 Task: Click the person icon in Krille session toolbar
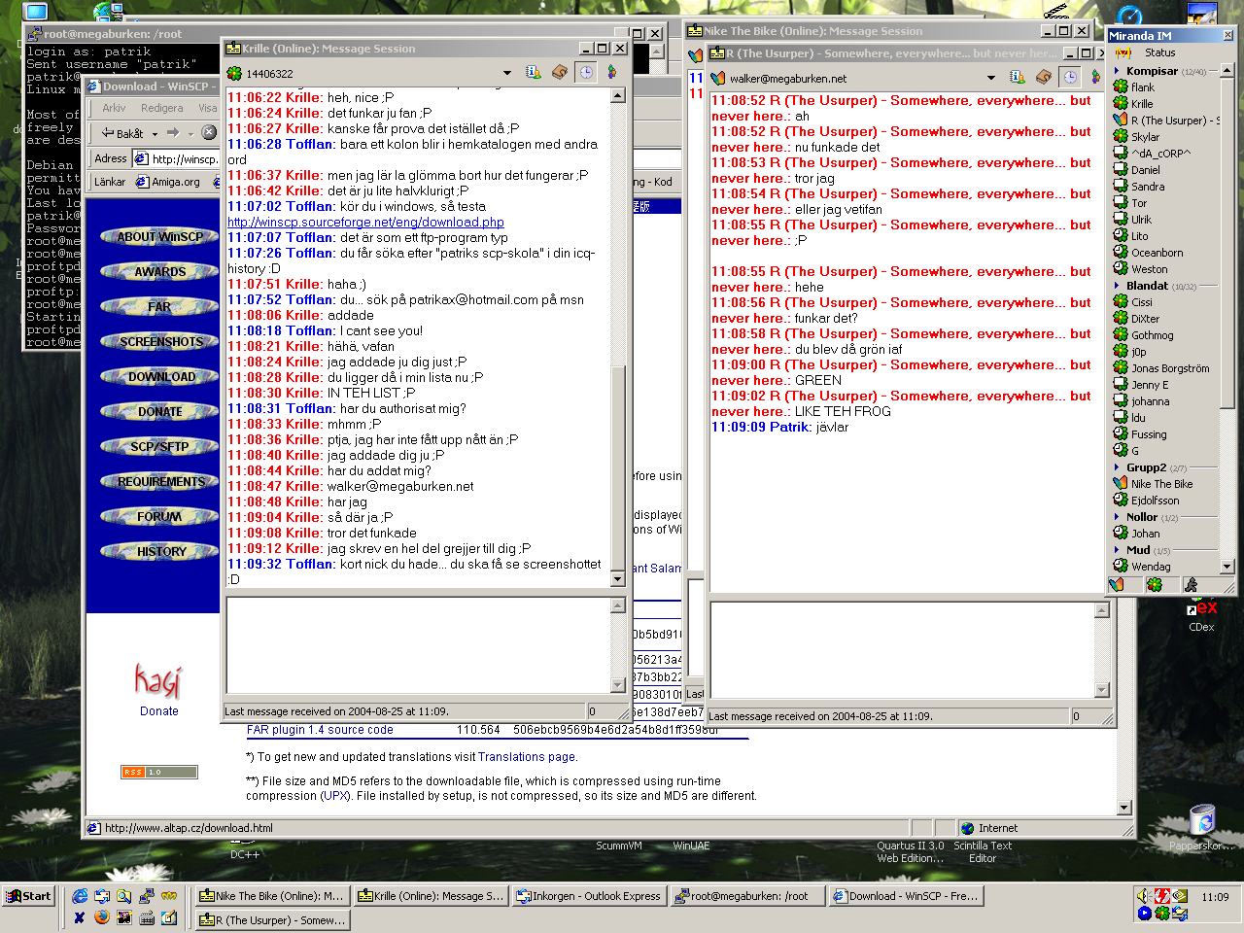click(611, 73)
